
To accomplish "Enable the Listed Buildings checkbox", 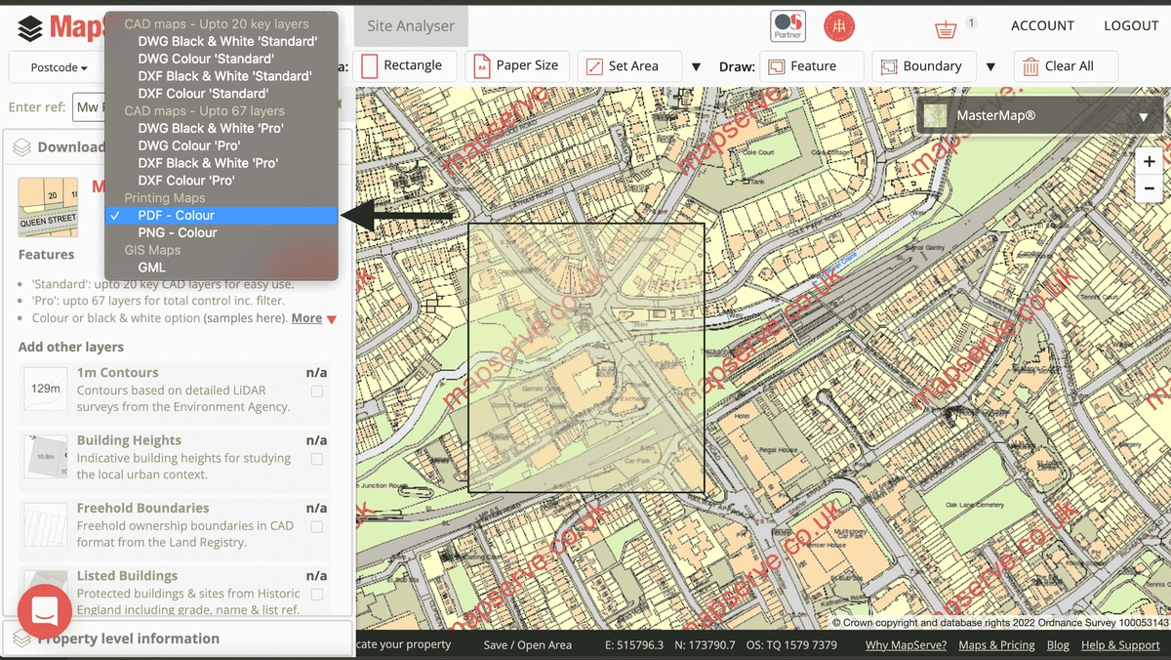I will pyautogui.click(x=316, y=594).
